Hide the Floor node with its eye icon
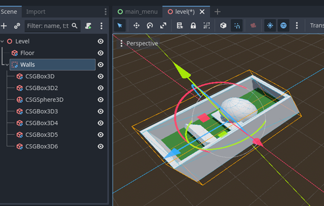The image size is (324, 206). point(101,53)
